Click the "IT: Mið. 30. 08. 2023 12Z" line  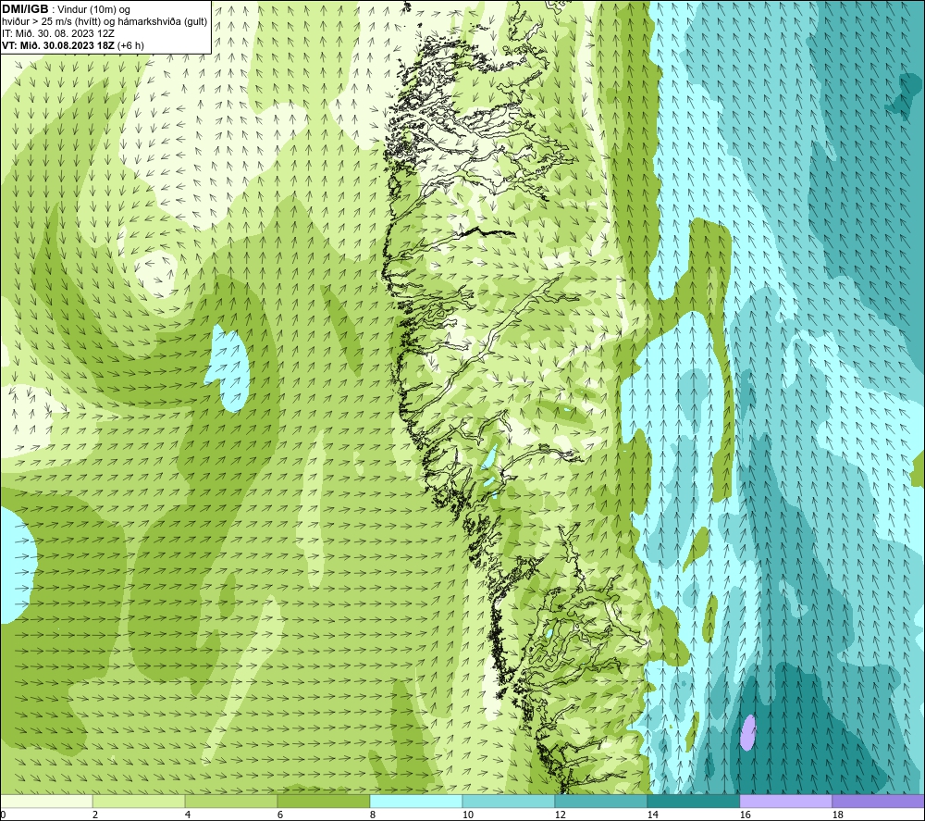pos(57,33)
